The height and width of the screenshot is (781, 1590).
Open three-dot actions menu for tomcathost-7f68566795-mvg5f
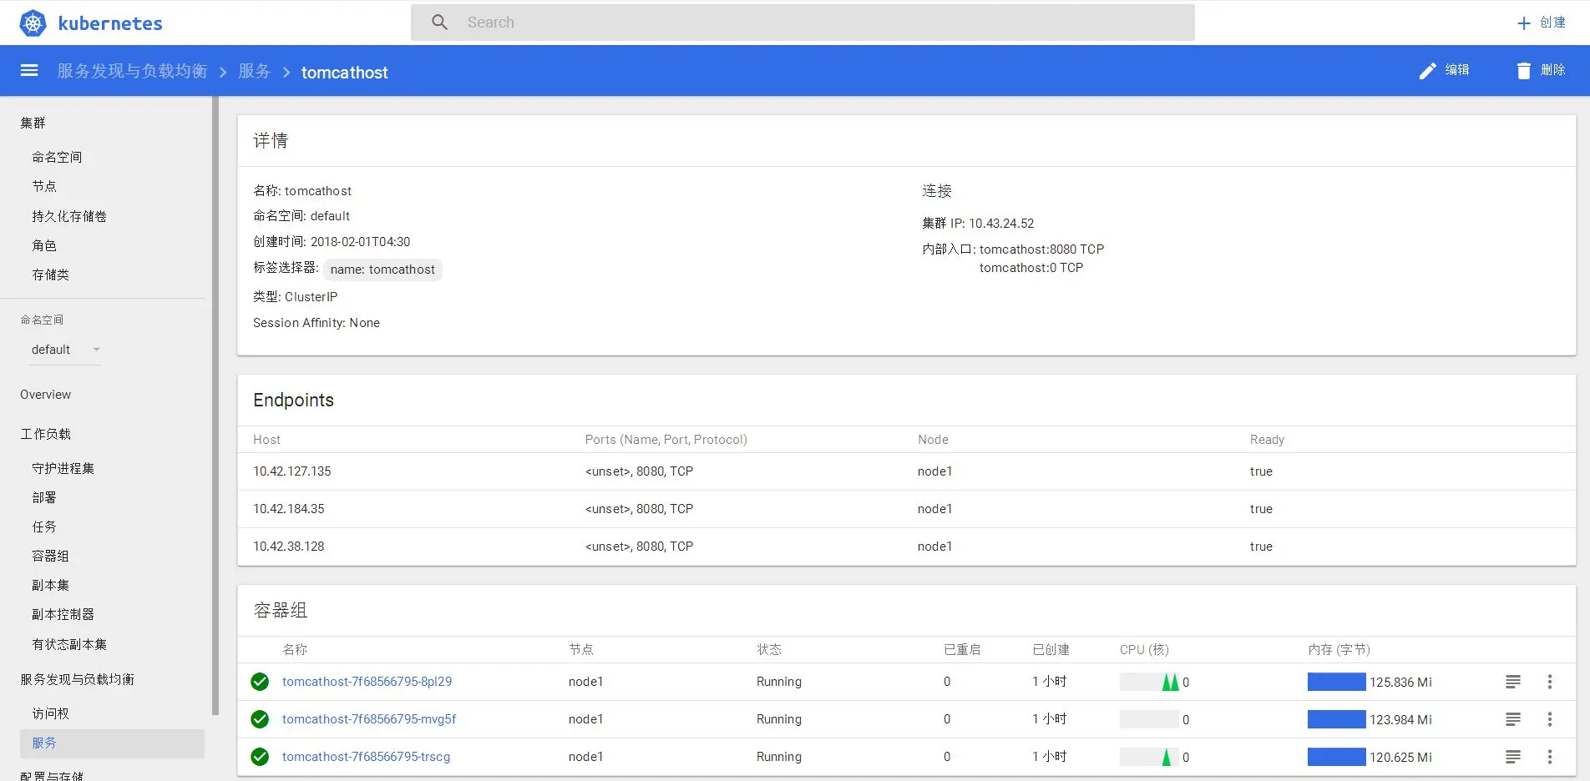pyautogui.click(x=1550, y=719)
